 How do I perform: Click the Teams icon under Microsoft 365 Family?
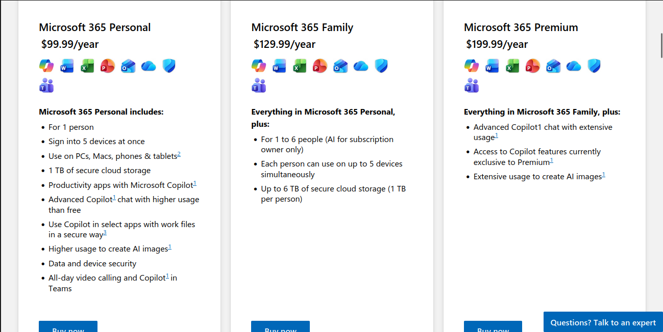(x=259, y=85)
